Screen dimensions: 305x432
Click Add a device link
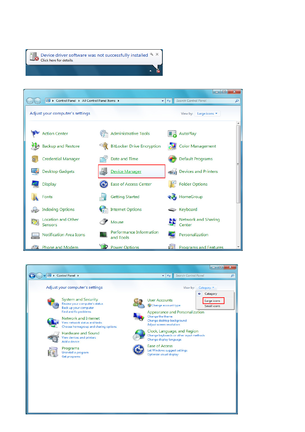(x=71, y=342)
